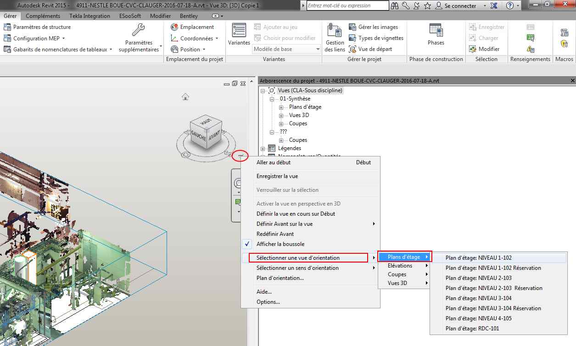The image size is (576, 346).
Task: Switch to the Gérer ribbon tab
Action: click(x=10, y=16)
